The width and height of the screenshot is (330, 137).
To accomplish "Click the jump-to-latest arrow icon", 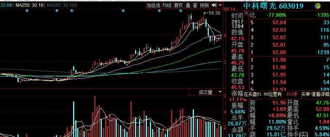I will pyautogui.click(x=214, y=5).
